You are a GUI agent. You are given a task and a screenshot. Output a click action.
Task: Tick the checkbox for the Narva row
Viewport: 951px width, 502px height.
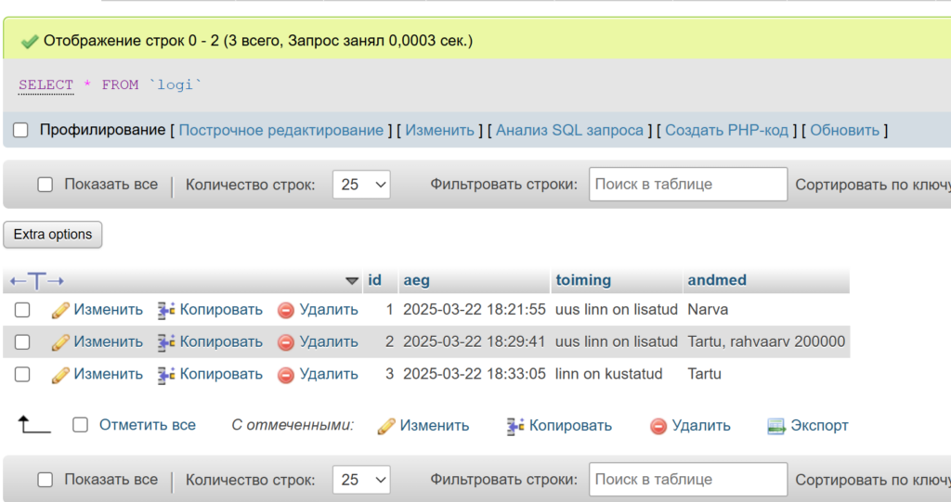pos(22,310)
